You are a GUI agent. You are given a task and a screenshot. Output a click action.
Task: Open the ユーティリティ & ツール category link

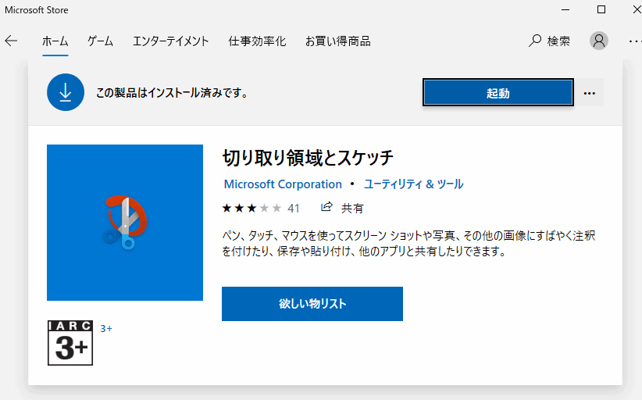coord(413,184)
